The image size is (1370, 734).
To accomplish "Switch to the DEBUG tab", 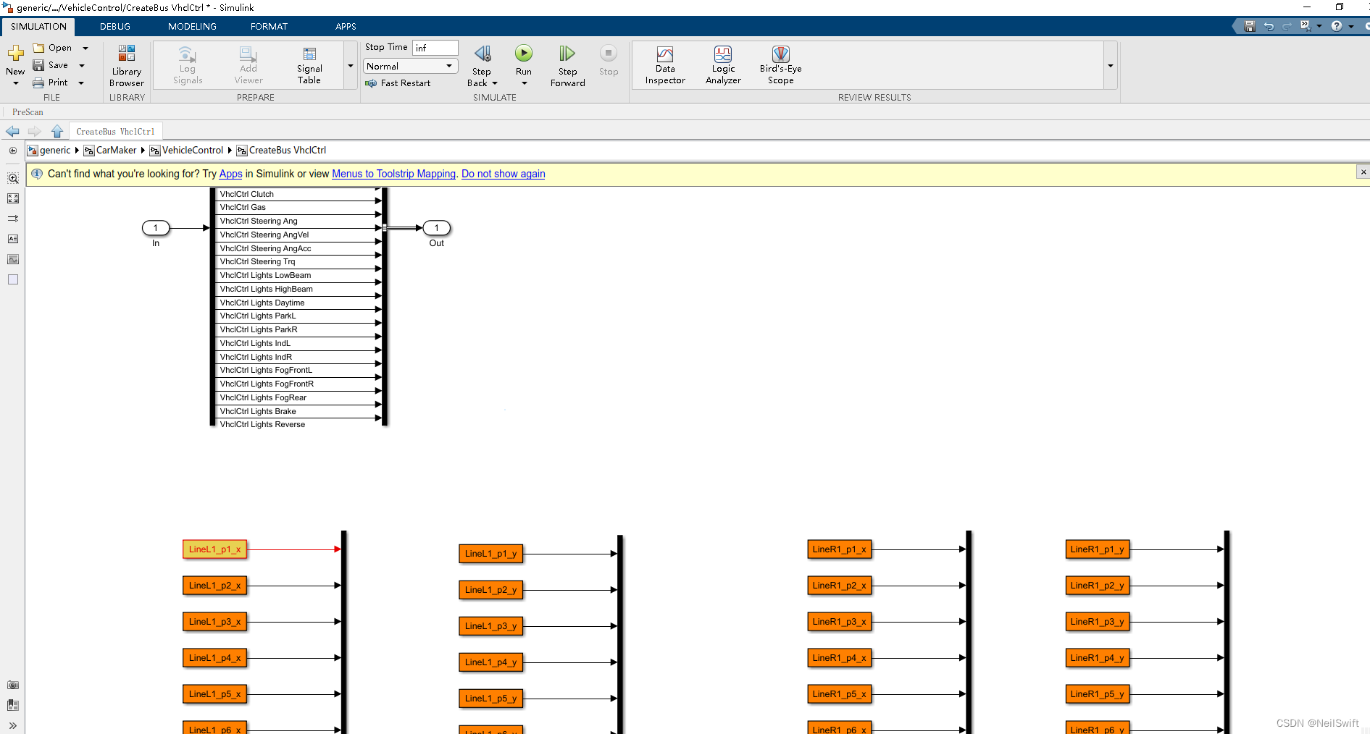I will coord(115,26).
